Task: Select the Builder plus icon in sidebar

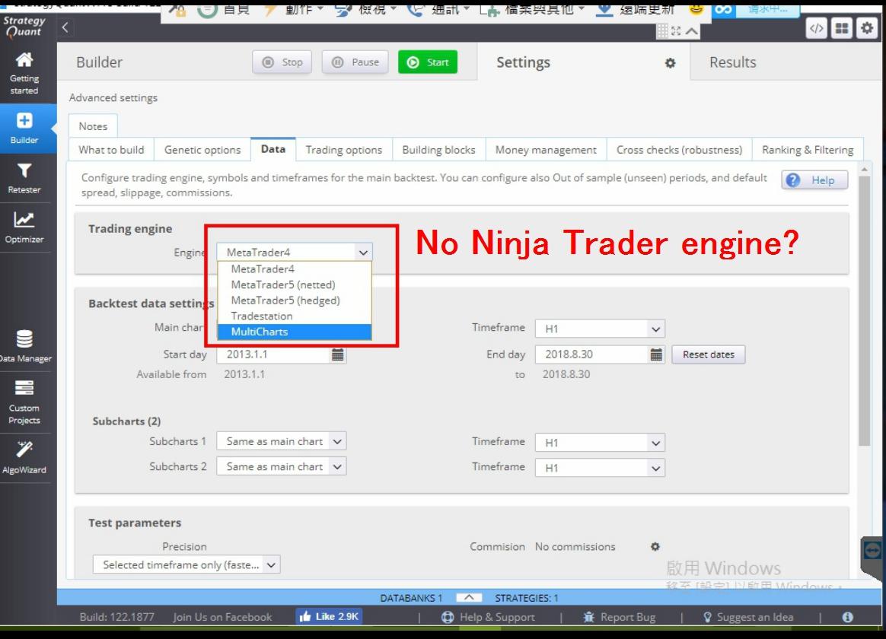Action: (x=24, y=120)
